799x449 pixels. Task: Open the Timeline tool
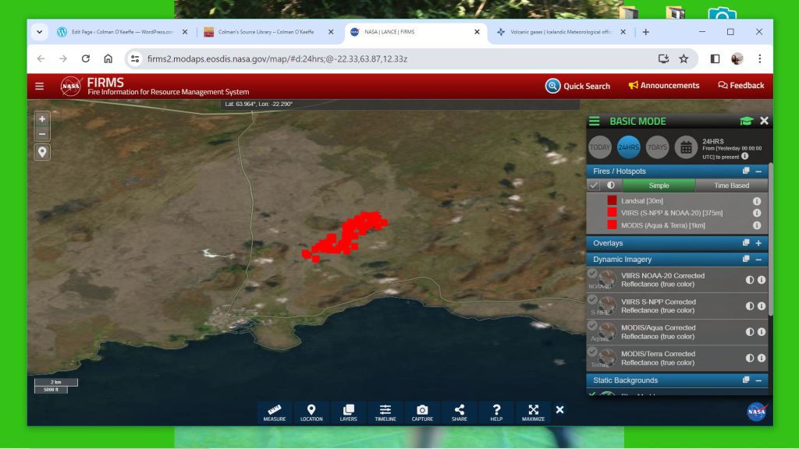385,412
